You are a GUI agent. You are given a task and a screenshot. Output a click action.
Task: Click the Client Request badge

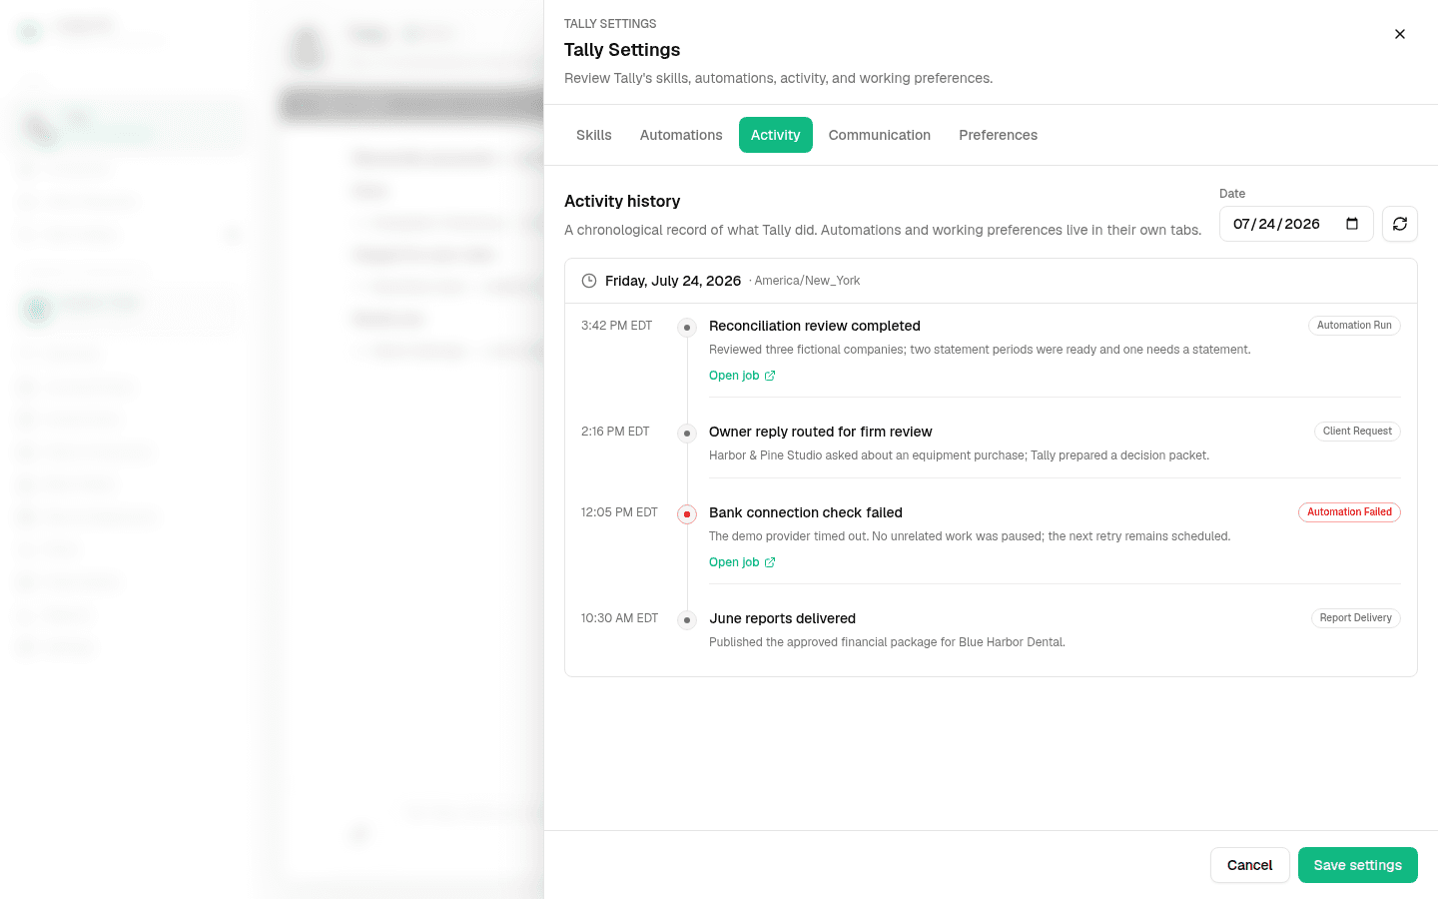[x=1357, y=432]
